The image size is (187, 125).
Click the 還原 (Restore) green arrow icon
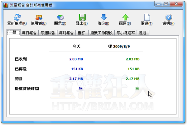click(125, 17)
